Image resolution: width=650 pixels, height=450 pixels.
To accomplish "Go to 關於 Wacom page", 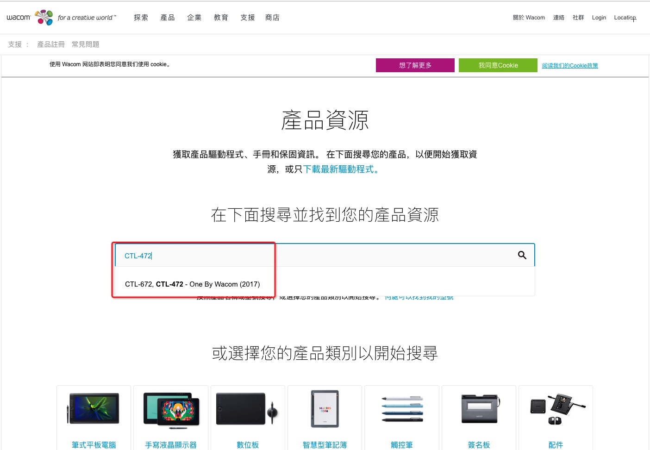I will coord(529,18).
